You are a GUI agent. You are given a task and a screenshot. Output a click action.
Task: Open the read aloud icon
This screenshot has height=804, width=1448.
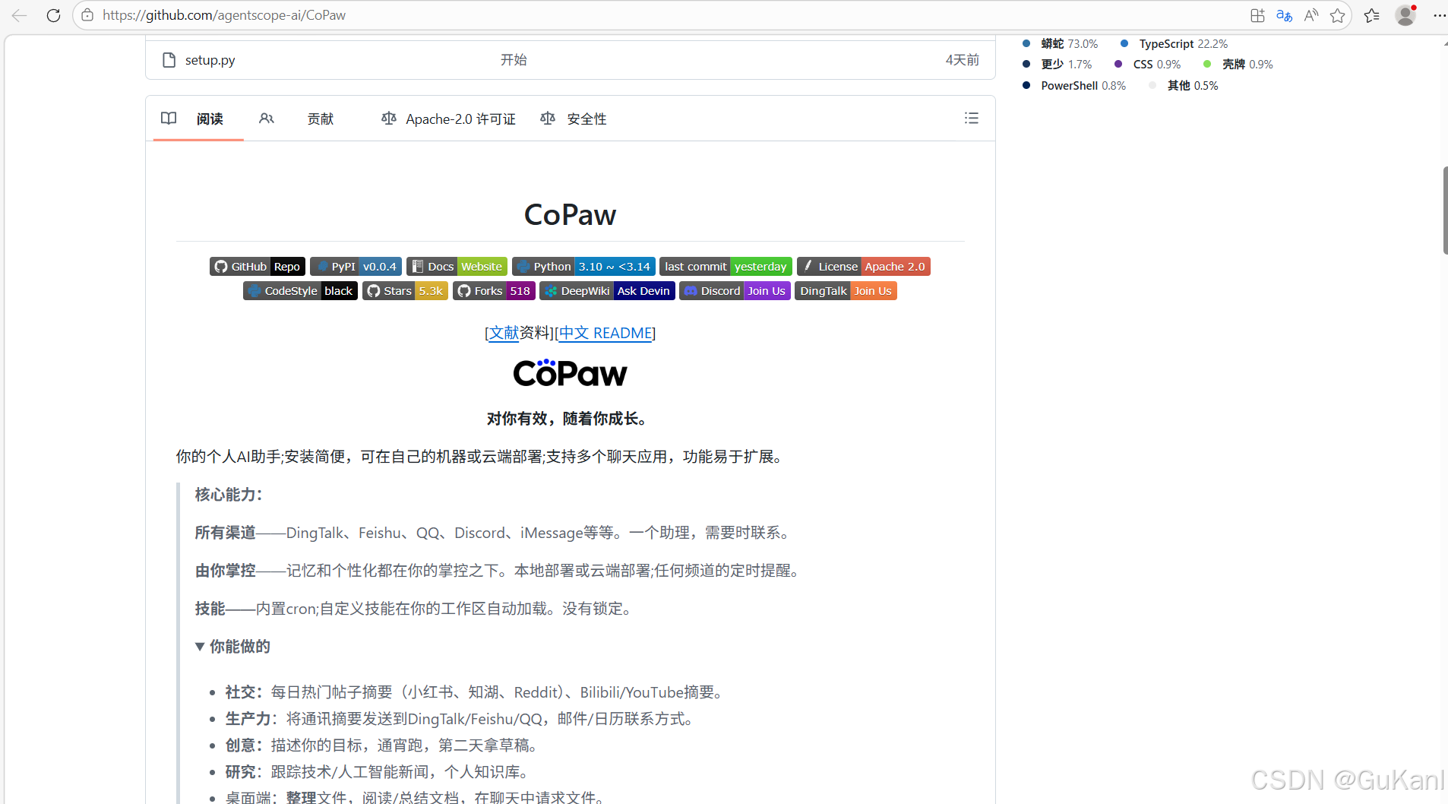coord(1310,15)
